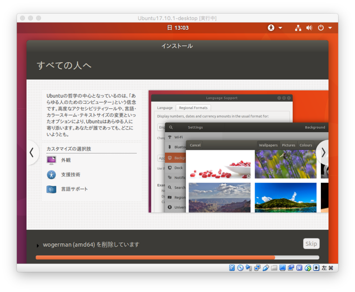Click Cancel in the preview wallpaper chooser
355x292 pixels.
point(195,145)
